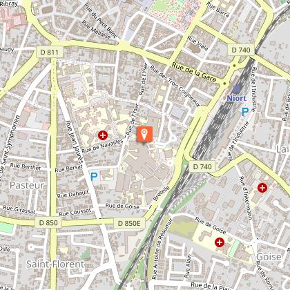Select hospital icon below Rue de Goise
The width and height of the screenshot is (290, 290).
[x=220, y=242]
